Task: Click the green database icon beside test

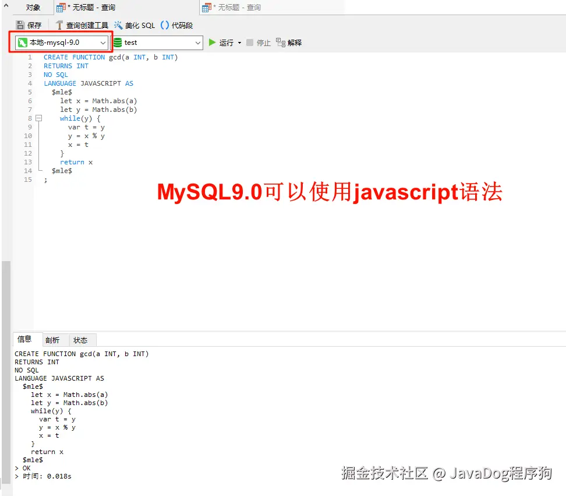Action: pyautogui.click(x=118, y=43)
